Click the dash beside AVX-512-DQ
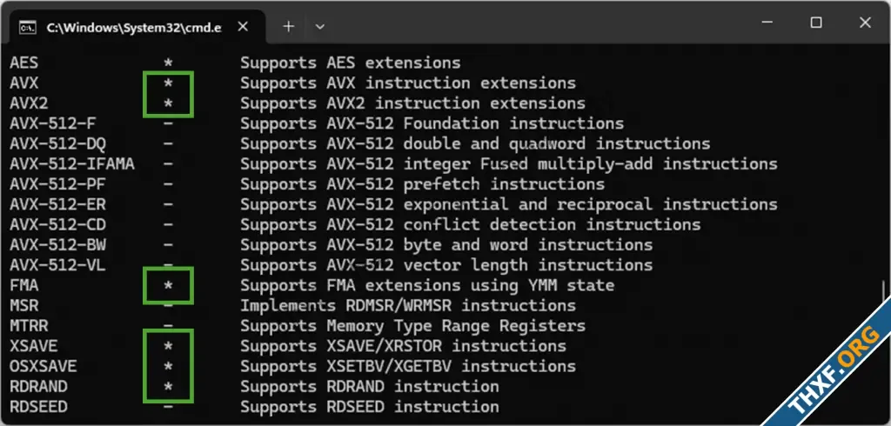This screenshot has width=891, height=426. pyautogui.click(x=168, y=143)
